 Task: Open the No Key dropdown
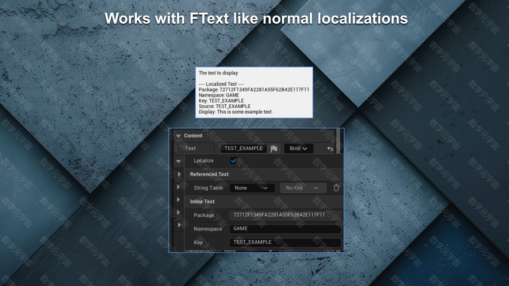303,188
